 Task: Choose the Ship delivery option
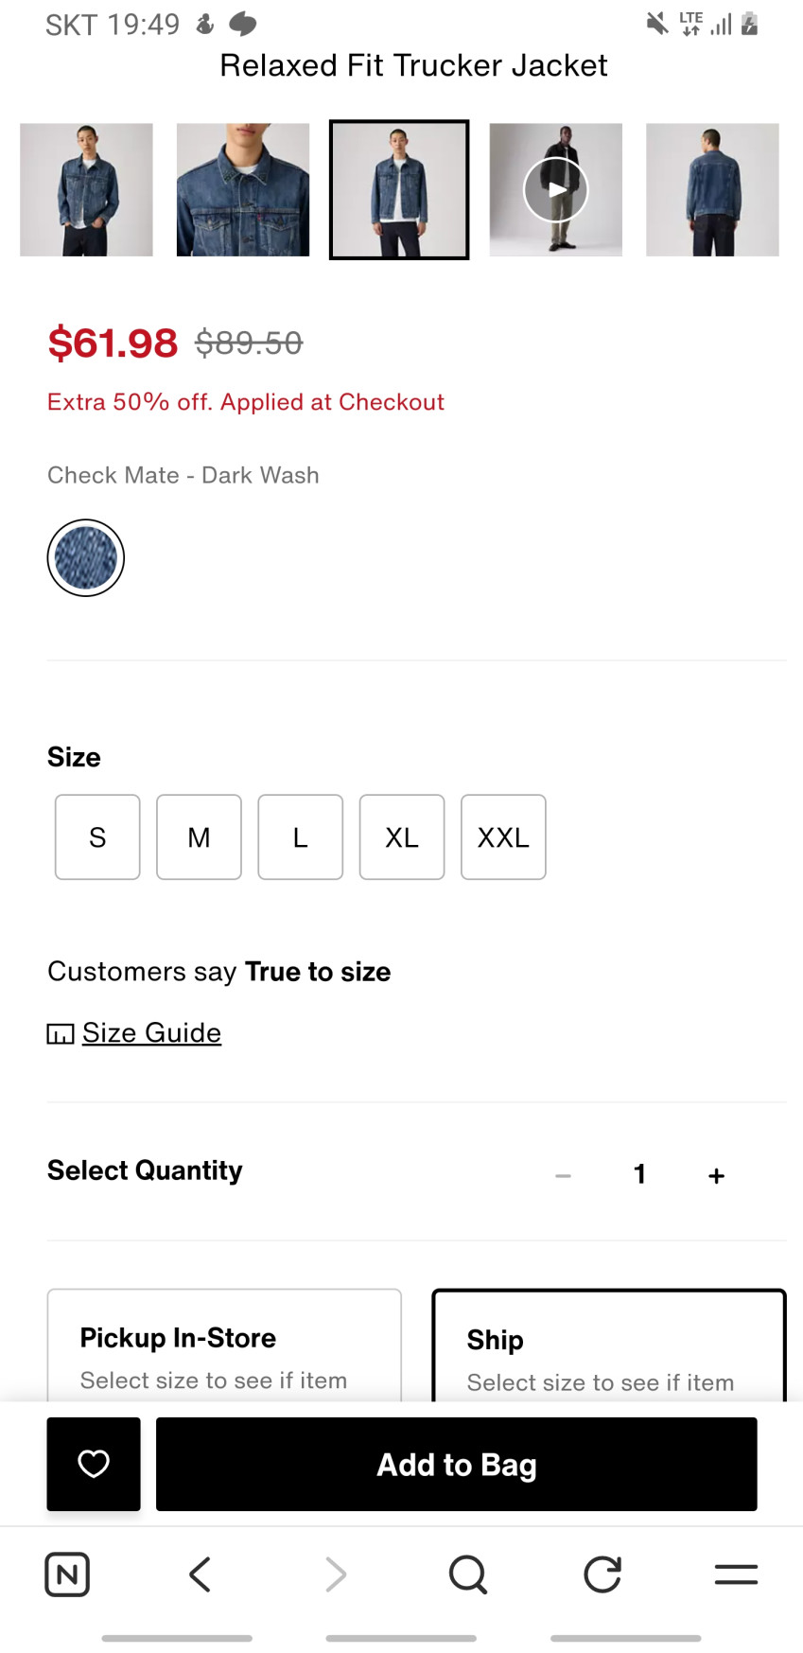[608, 1347]
